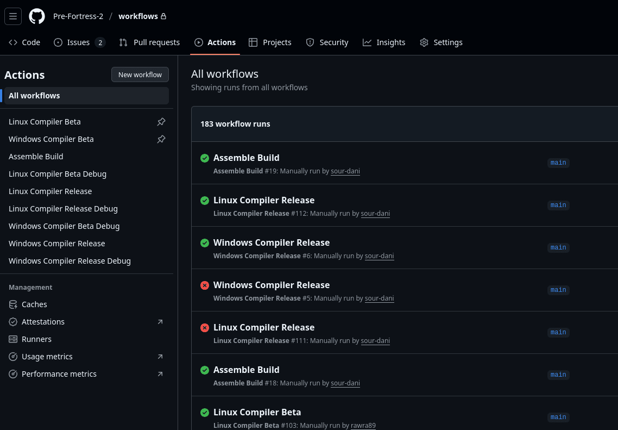Select All workflows in sidebar

(86, 96)
